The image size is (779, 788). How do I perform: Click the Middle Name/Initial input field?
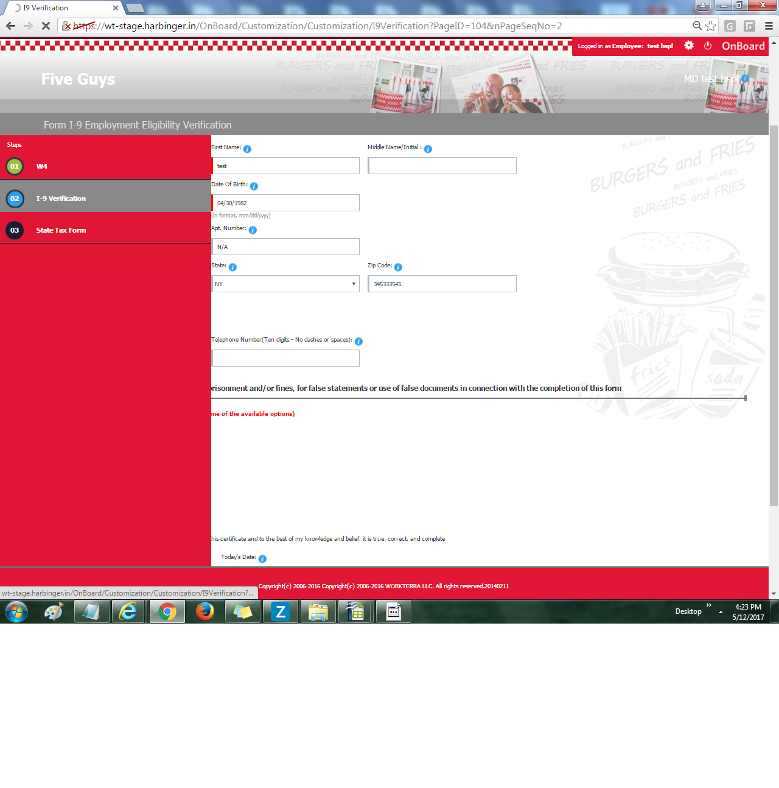[442, 166]
